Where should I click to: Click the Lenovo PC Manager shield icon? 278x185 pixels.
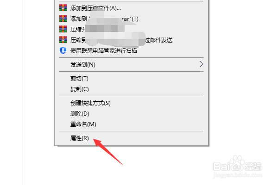[63, 50]
